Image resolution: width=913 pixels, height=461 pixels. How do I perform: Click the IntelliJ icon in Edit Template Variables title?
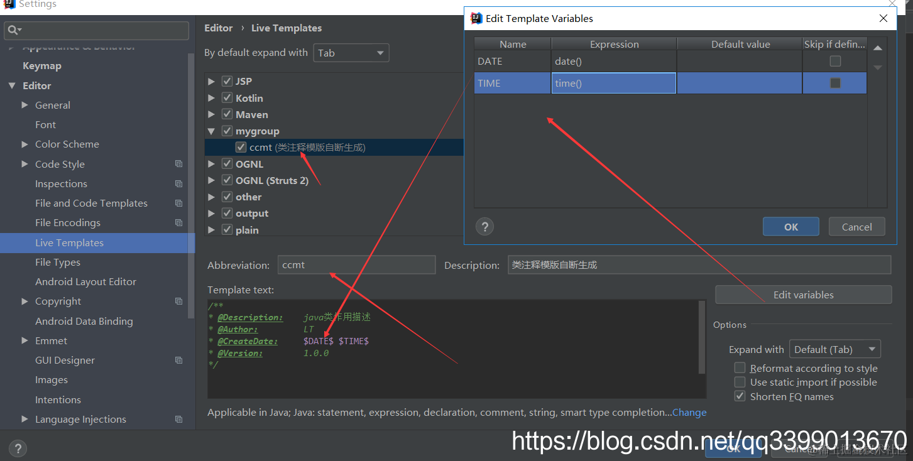477,18
